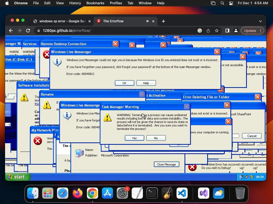The height and width of the screenshot is (204, 273).
Task: Open the Spotlight search icon
Action: [222, 3]
